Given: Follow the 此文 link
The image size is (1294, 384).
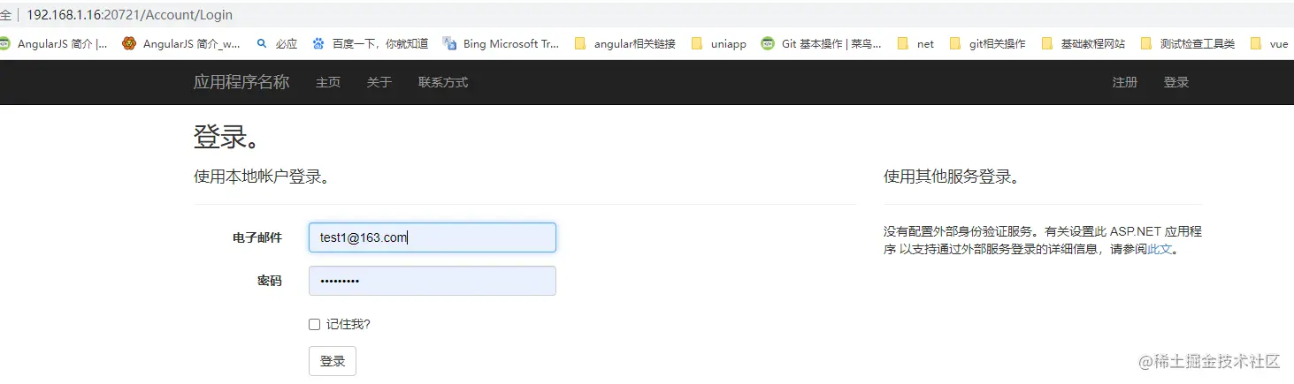Looking at the screenshot, I should 1160,249.
